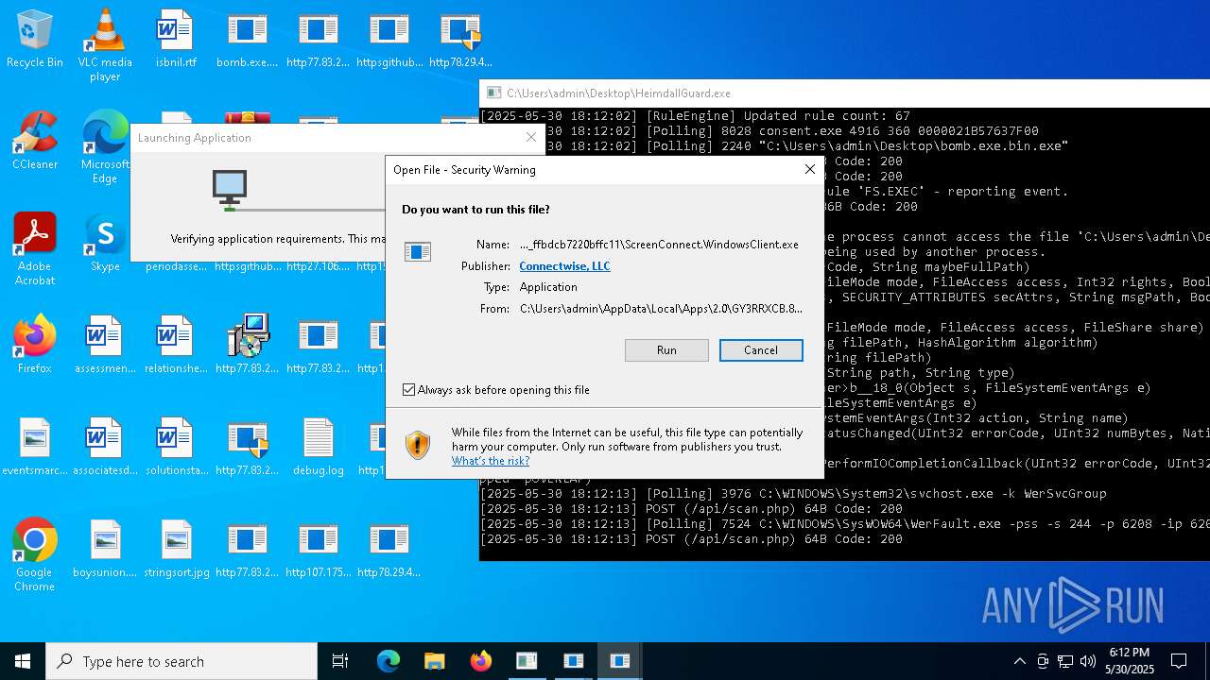
Task: Click the Run button in Security Warning
Action: coord(666,350)
